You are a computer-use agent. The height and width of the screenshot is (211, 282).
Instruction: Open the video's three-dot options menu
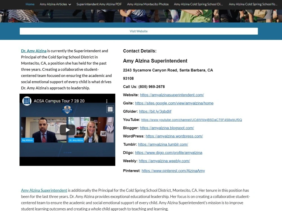[x=107, y=101]
